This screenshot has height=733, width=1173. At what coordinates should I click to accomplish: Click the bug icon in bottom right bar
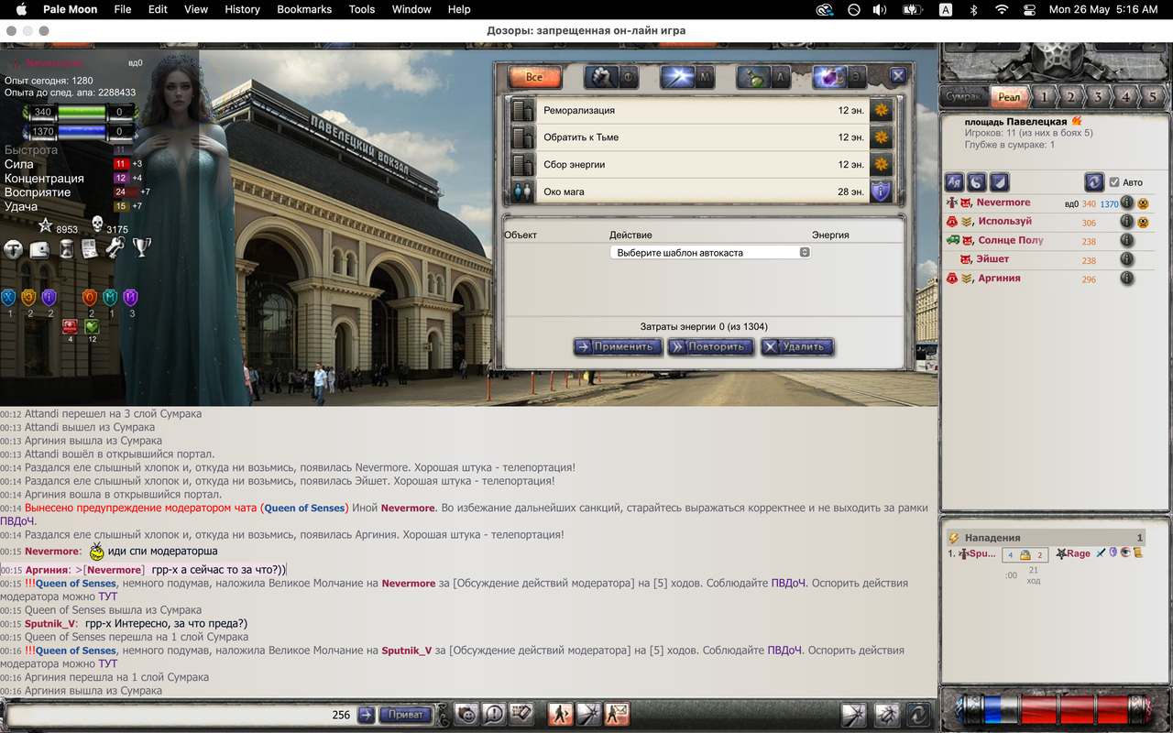pos(886,714)
